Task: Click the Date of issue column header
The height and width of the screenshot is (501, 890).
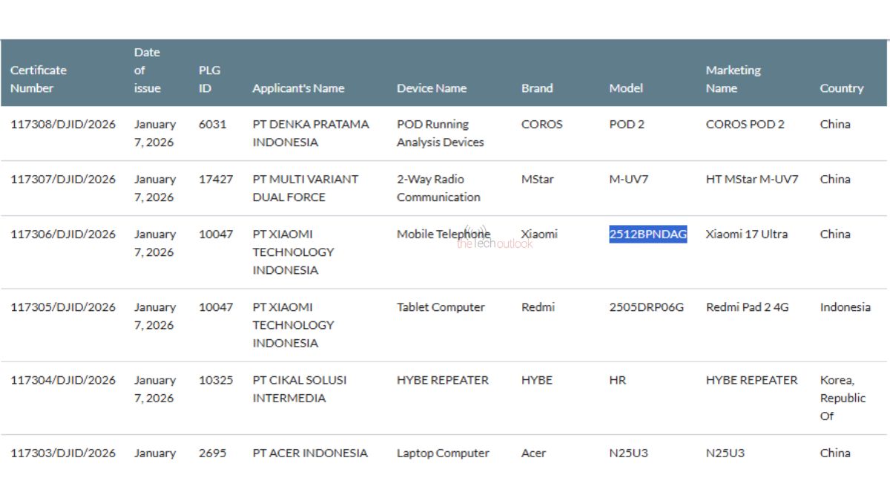Action: click(x=147, y=71)
